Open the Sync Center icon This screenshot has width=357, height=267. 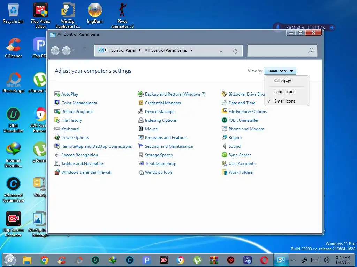(x=224, y=155)
